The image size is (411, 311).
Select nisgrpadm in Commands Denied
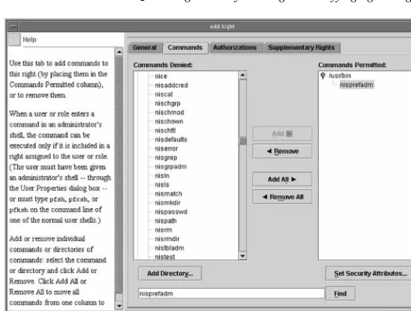point(170,167)
